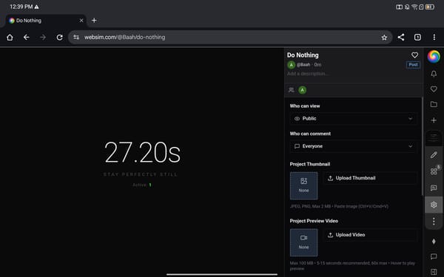
Task: Click the battery status indicator
Action: [430, 7]
